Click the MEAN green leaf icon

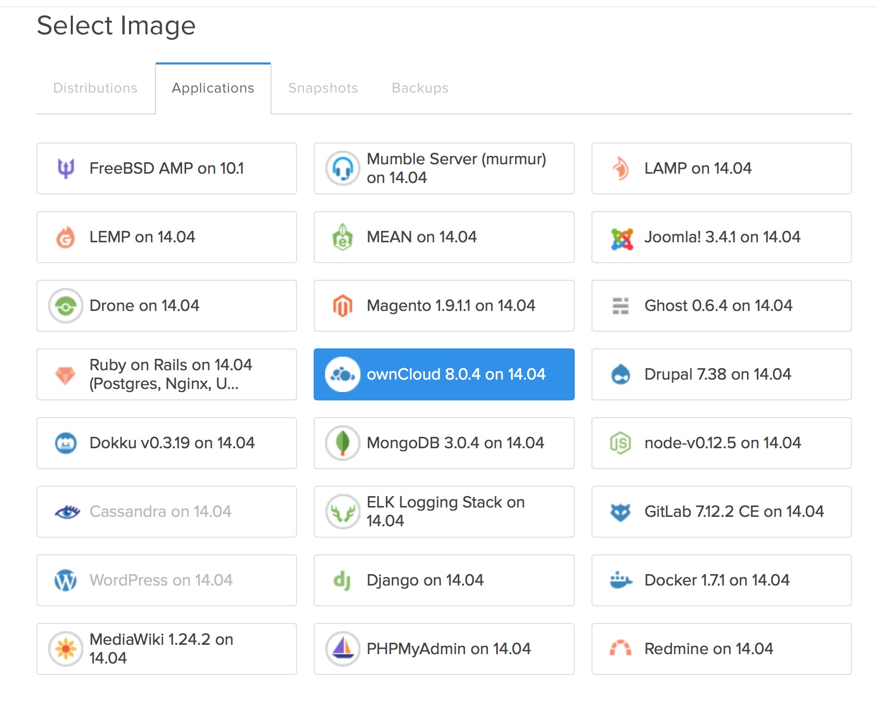point(343,237)
